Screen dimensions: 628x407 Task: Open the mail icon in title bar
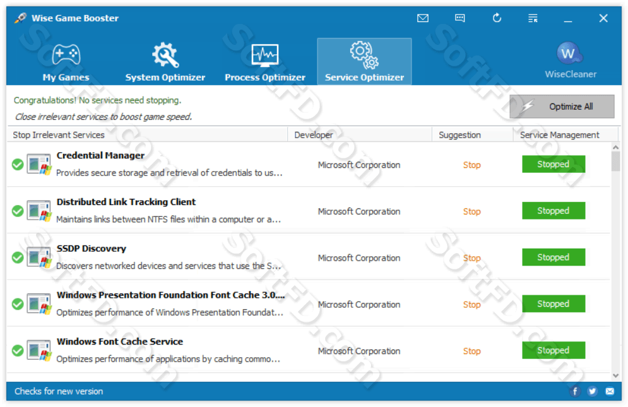(x=422, y=18)
